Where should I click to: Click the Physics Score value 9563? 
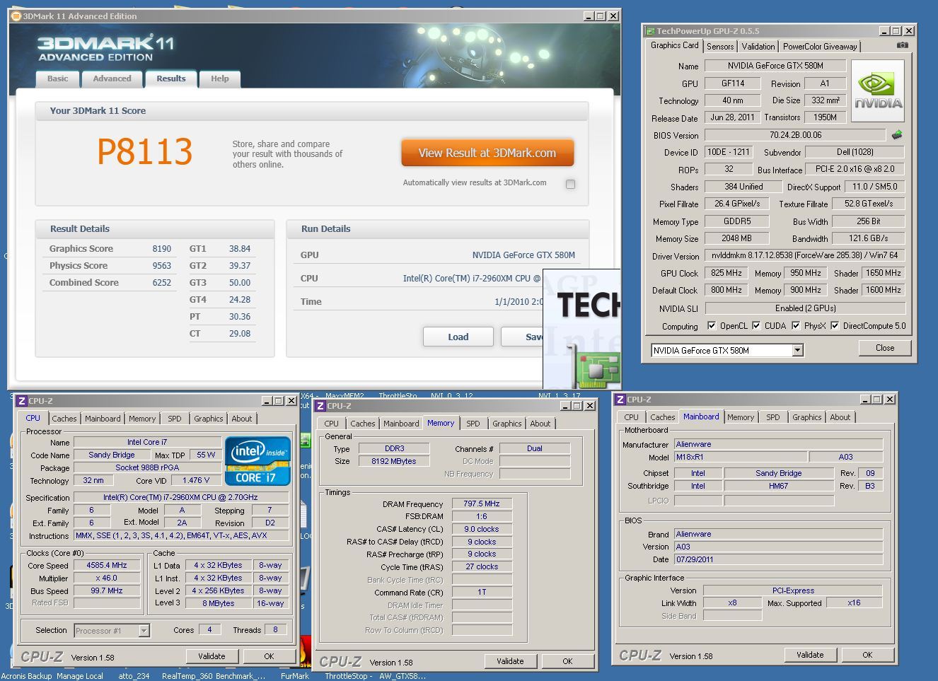point(162,266)
